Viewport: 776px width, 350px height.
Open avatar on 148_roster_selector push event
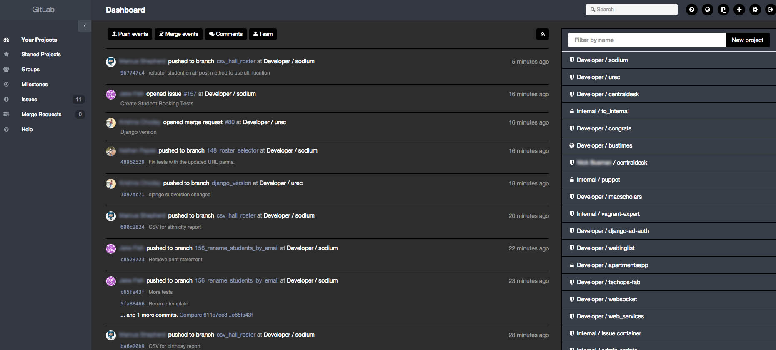coord(111,151)
